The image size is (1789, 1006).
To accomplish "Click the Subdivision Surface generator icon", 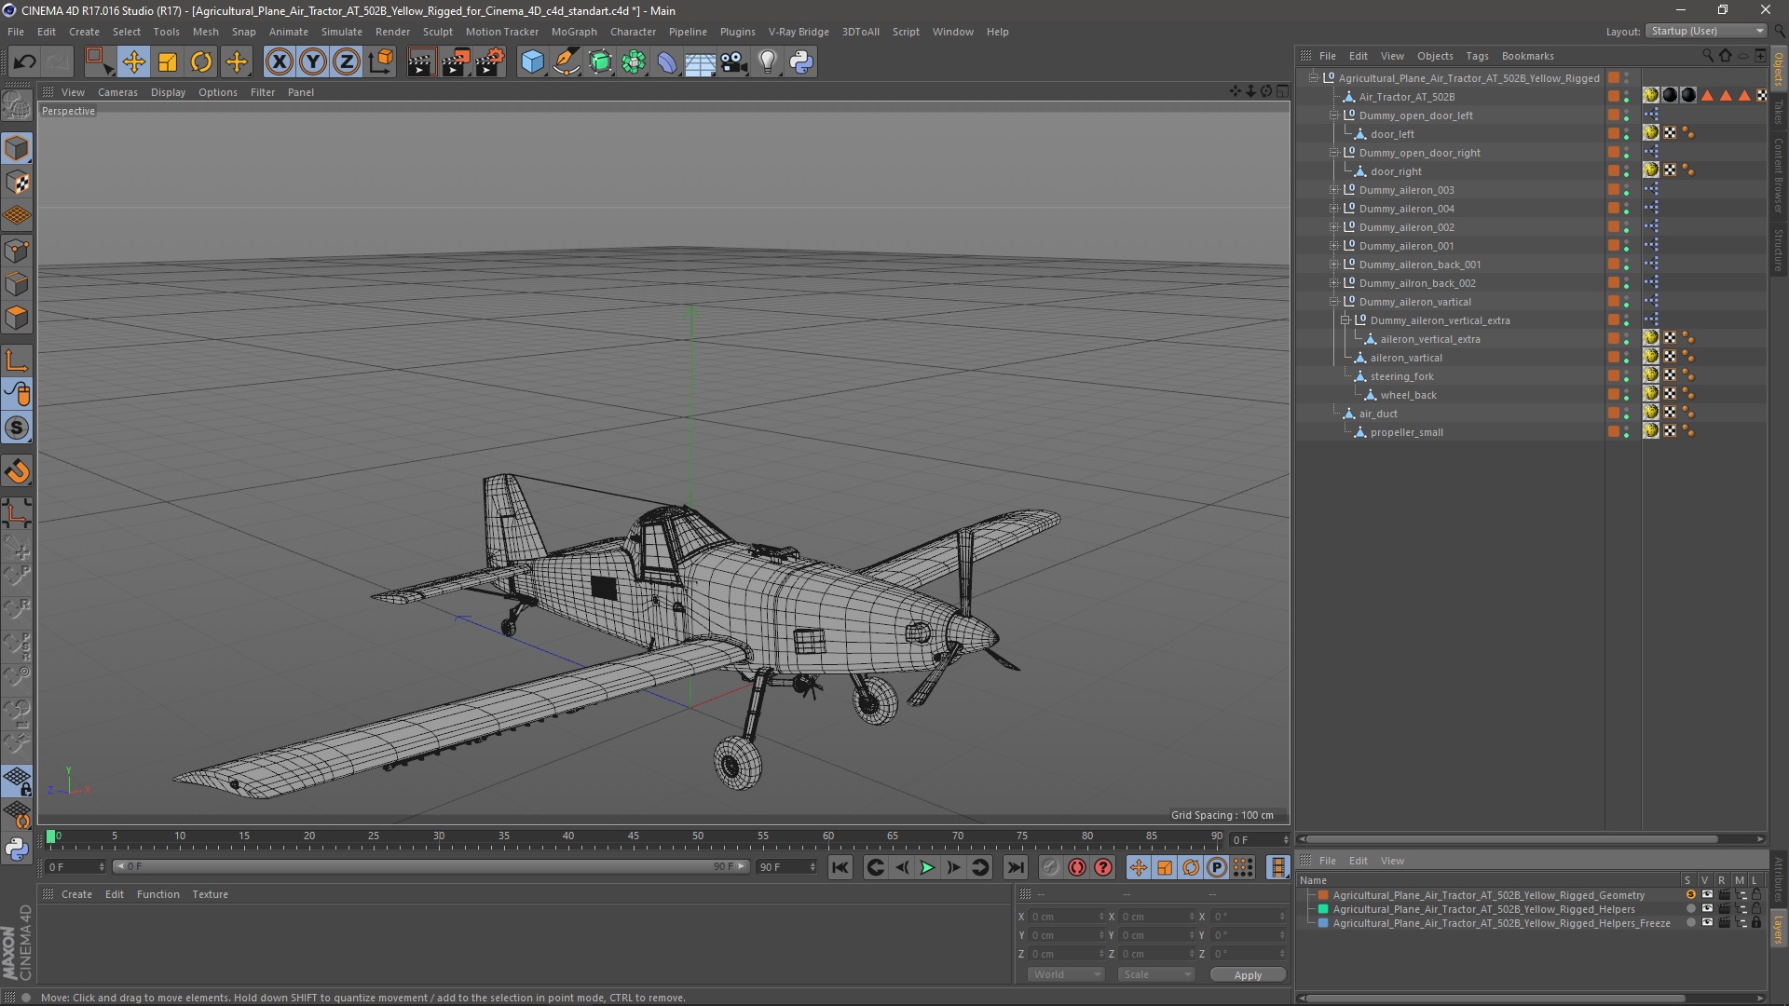I will point(601,62).
